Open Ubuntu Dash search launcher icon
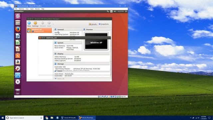Image resolution: width=213 pixels, height=120 pixels. [18, 16]
